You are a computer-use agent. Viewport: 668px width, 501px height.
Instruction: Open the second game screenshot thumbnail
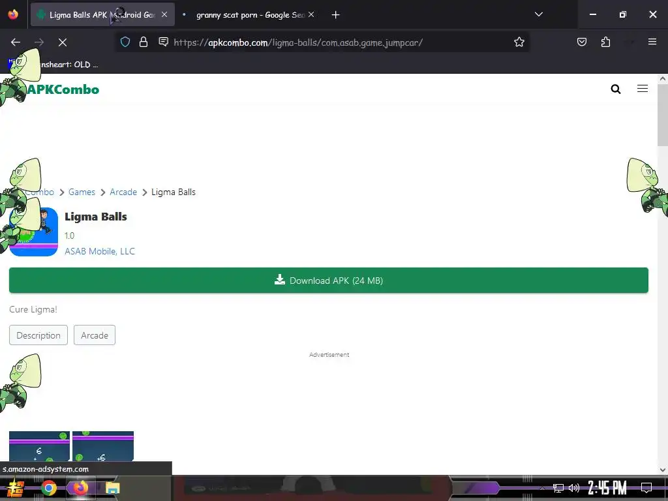click(x=103, y=446)
